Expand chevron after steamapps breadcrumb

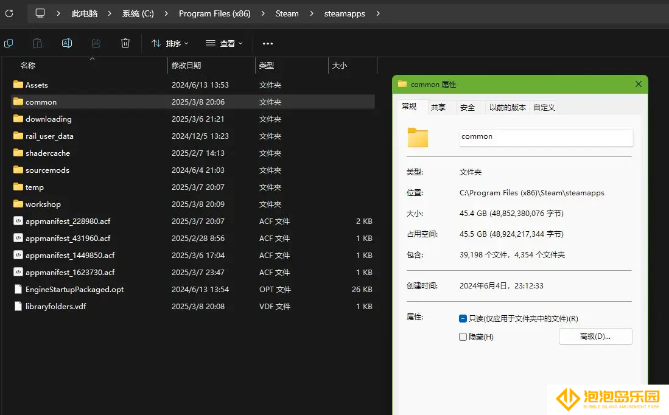378,13
